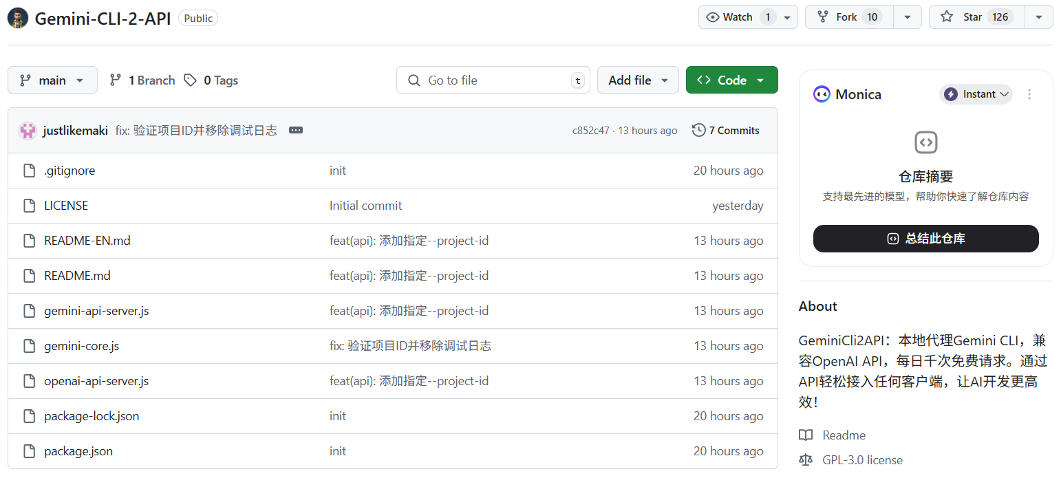Click the fork count 10
This screenshot has width=1061, height=478.
point(872,17)
